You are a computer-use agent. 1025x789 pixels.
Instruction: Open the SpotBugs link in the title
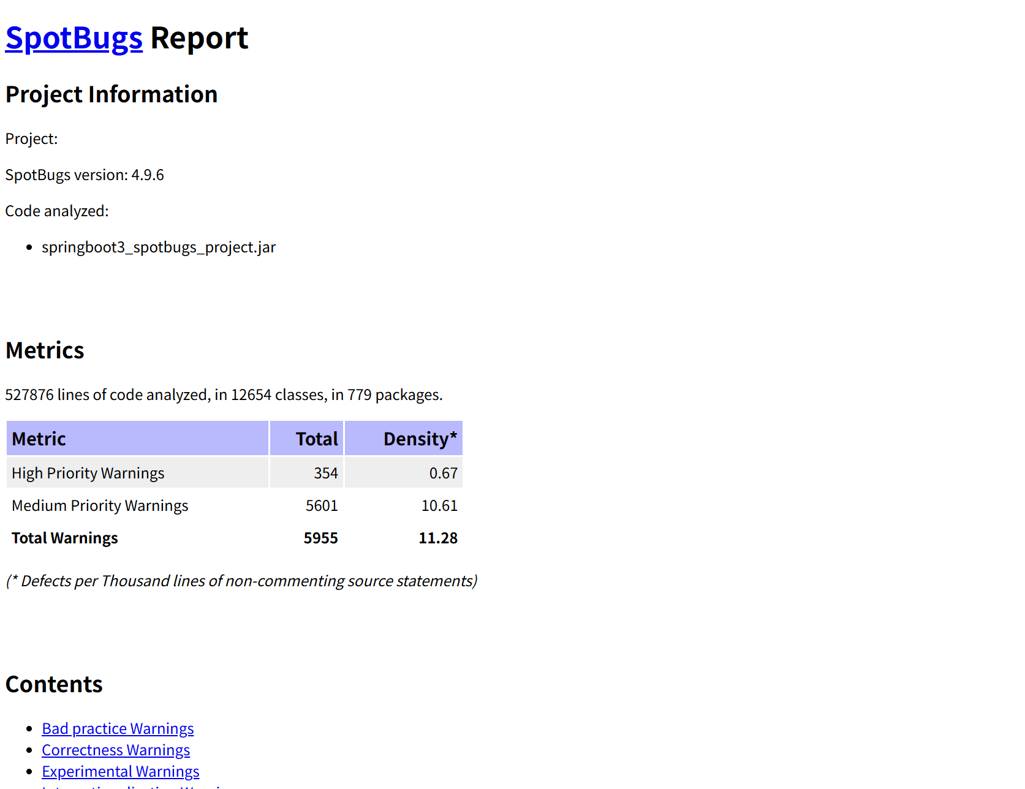point(74,38)
